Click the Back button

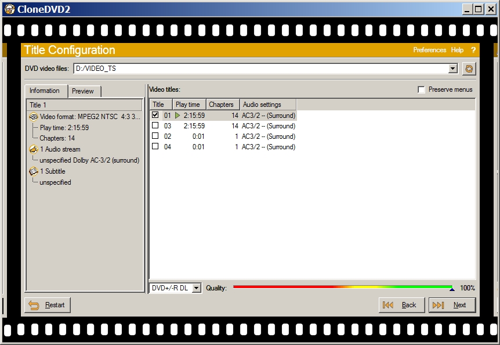click(x=402, y=305)
